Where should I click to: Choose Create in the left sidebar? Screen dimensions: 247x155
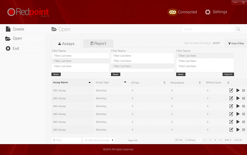[18, 29]
